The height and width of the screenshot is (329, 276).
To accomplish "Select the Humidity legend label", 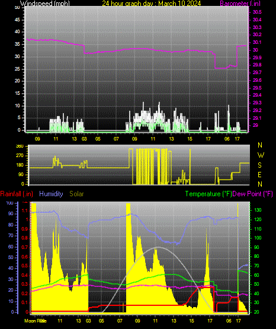I will point(51,194).
